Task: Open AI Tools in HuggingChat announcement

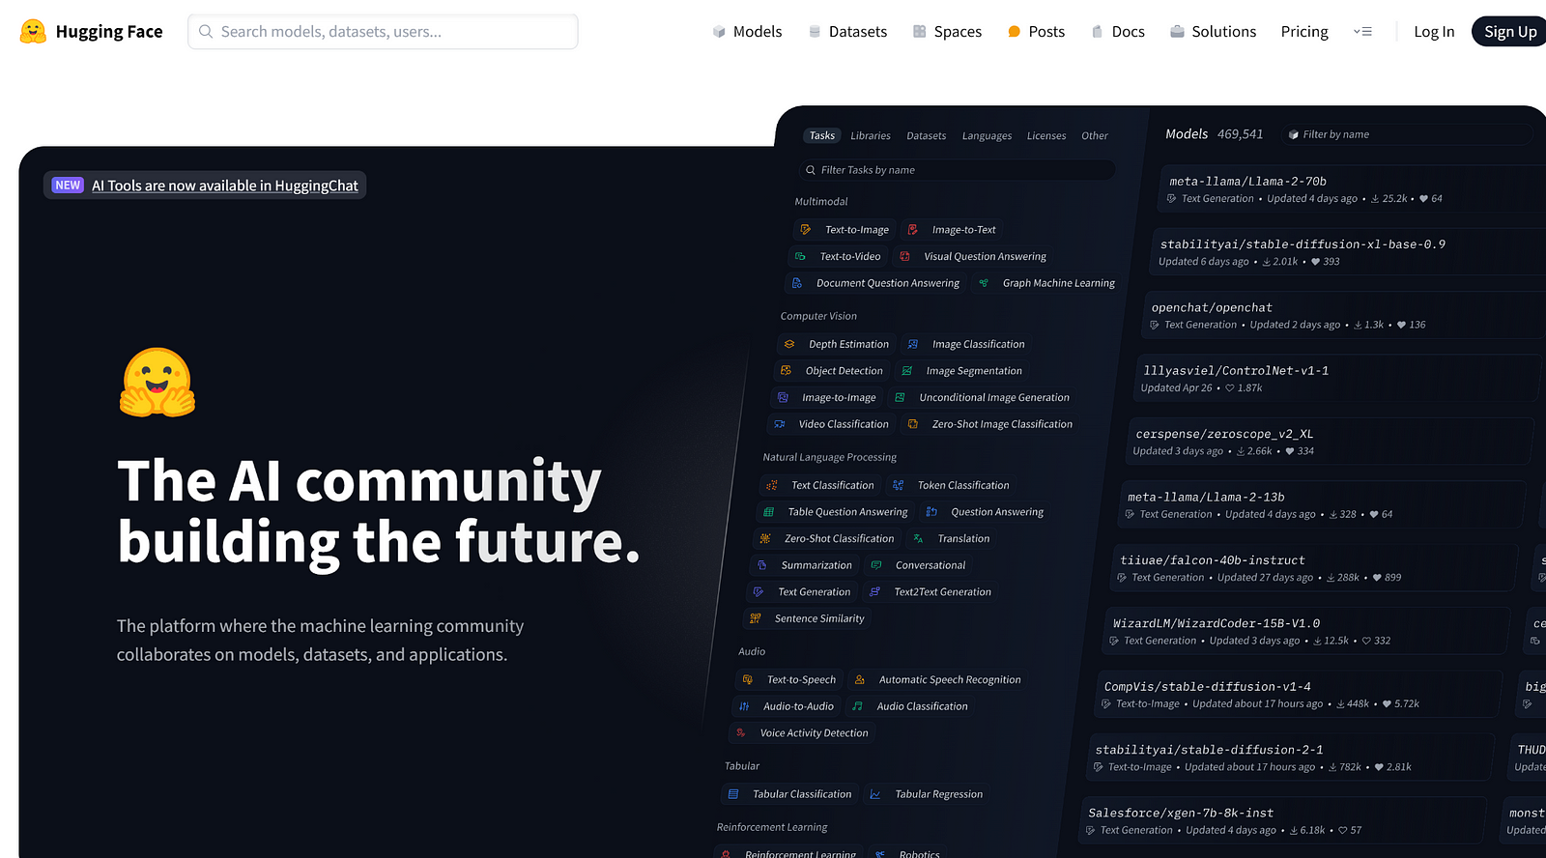Action: (x=225, y=186)
